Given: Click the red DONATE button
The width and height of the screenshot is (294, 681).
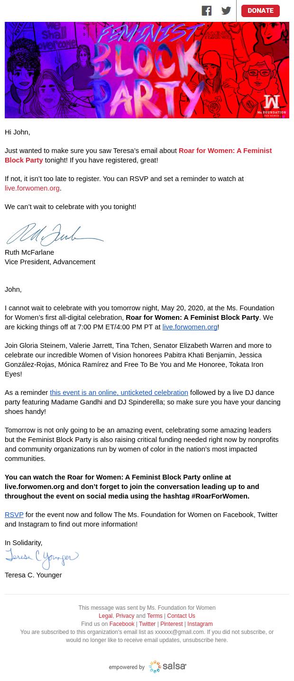Looking at the screenshot, I should pyautogui.click(x=260, y=10).
